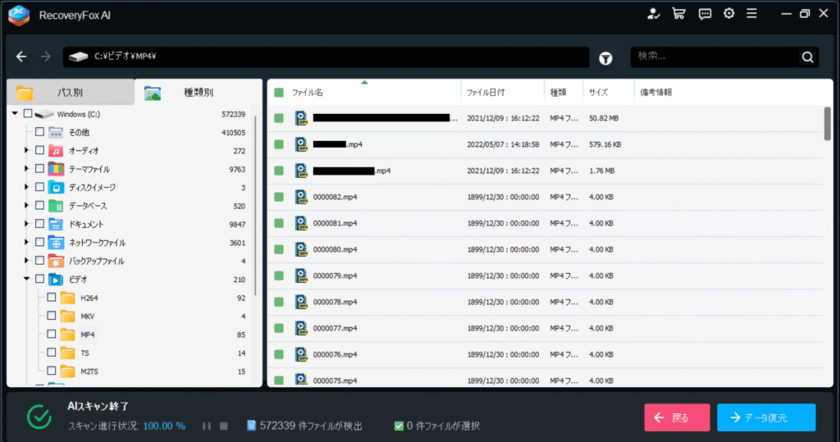The width and height of the screenshot is (840, 442).
Task: Expand the テーマファイル tree node
Action: (26, 169)
